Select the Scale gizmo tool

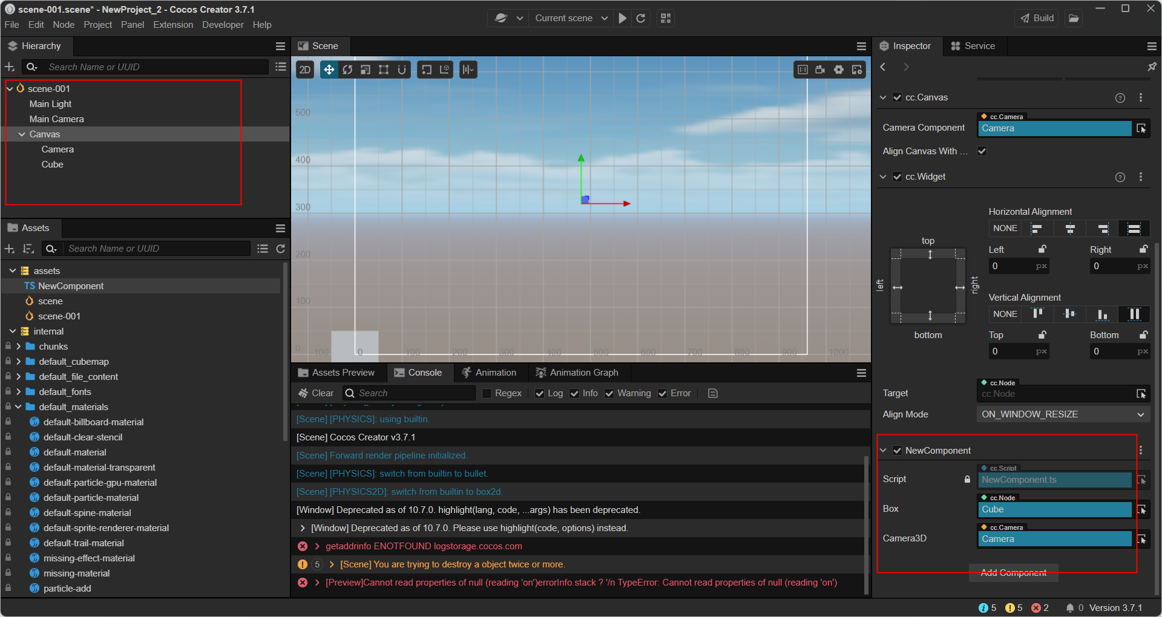366,70
